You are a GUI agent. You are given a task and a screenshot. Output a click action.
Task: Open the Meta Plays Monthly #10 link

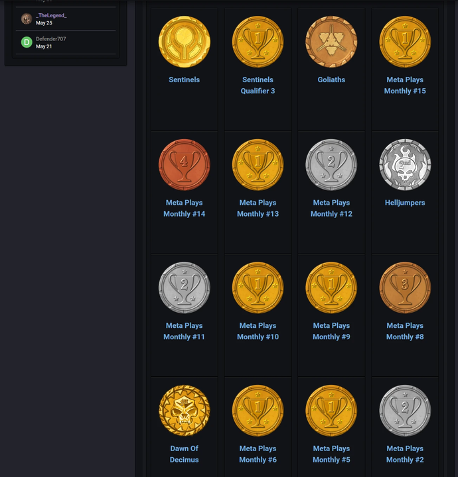(258, 331)
